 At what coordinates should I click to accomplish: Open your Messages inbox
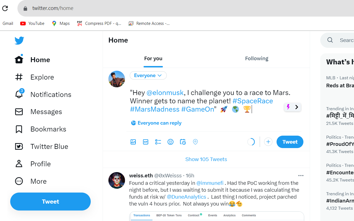pos(46,112)
